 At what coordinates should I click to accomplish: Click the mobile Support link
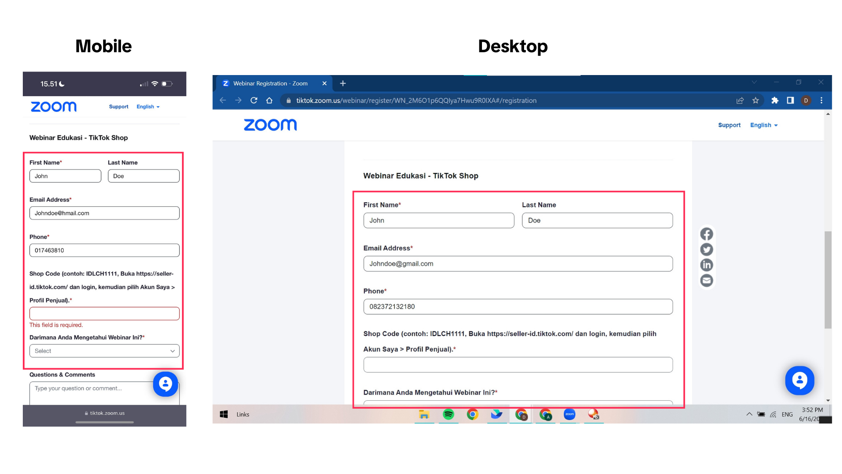(x=118, y=107)
